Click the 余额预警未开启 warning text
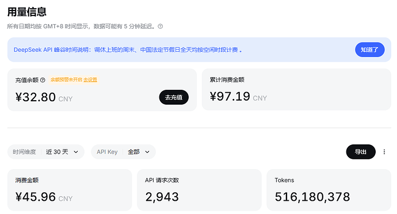This screenshot has height=214, width=397. (66, 80)
